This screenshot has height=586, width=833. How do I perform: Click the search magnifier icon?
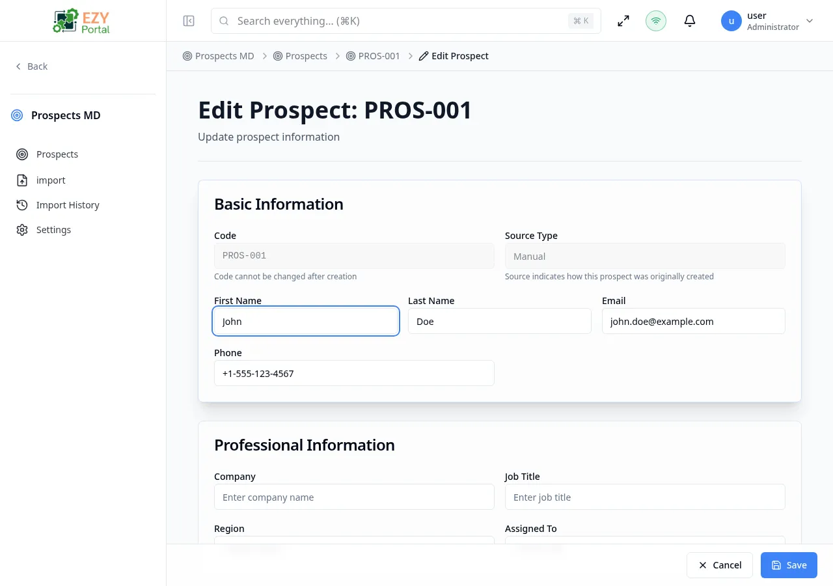point(224,20)
